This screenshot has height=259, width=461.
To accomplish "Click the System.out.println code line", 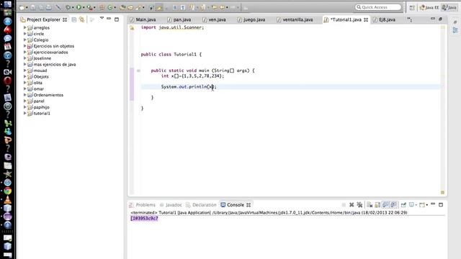I will 189,86.
